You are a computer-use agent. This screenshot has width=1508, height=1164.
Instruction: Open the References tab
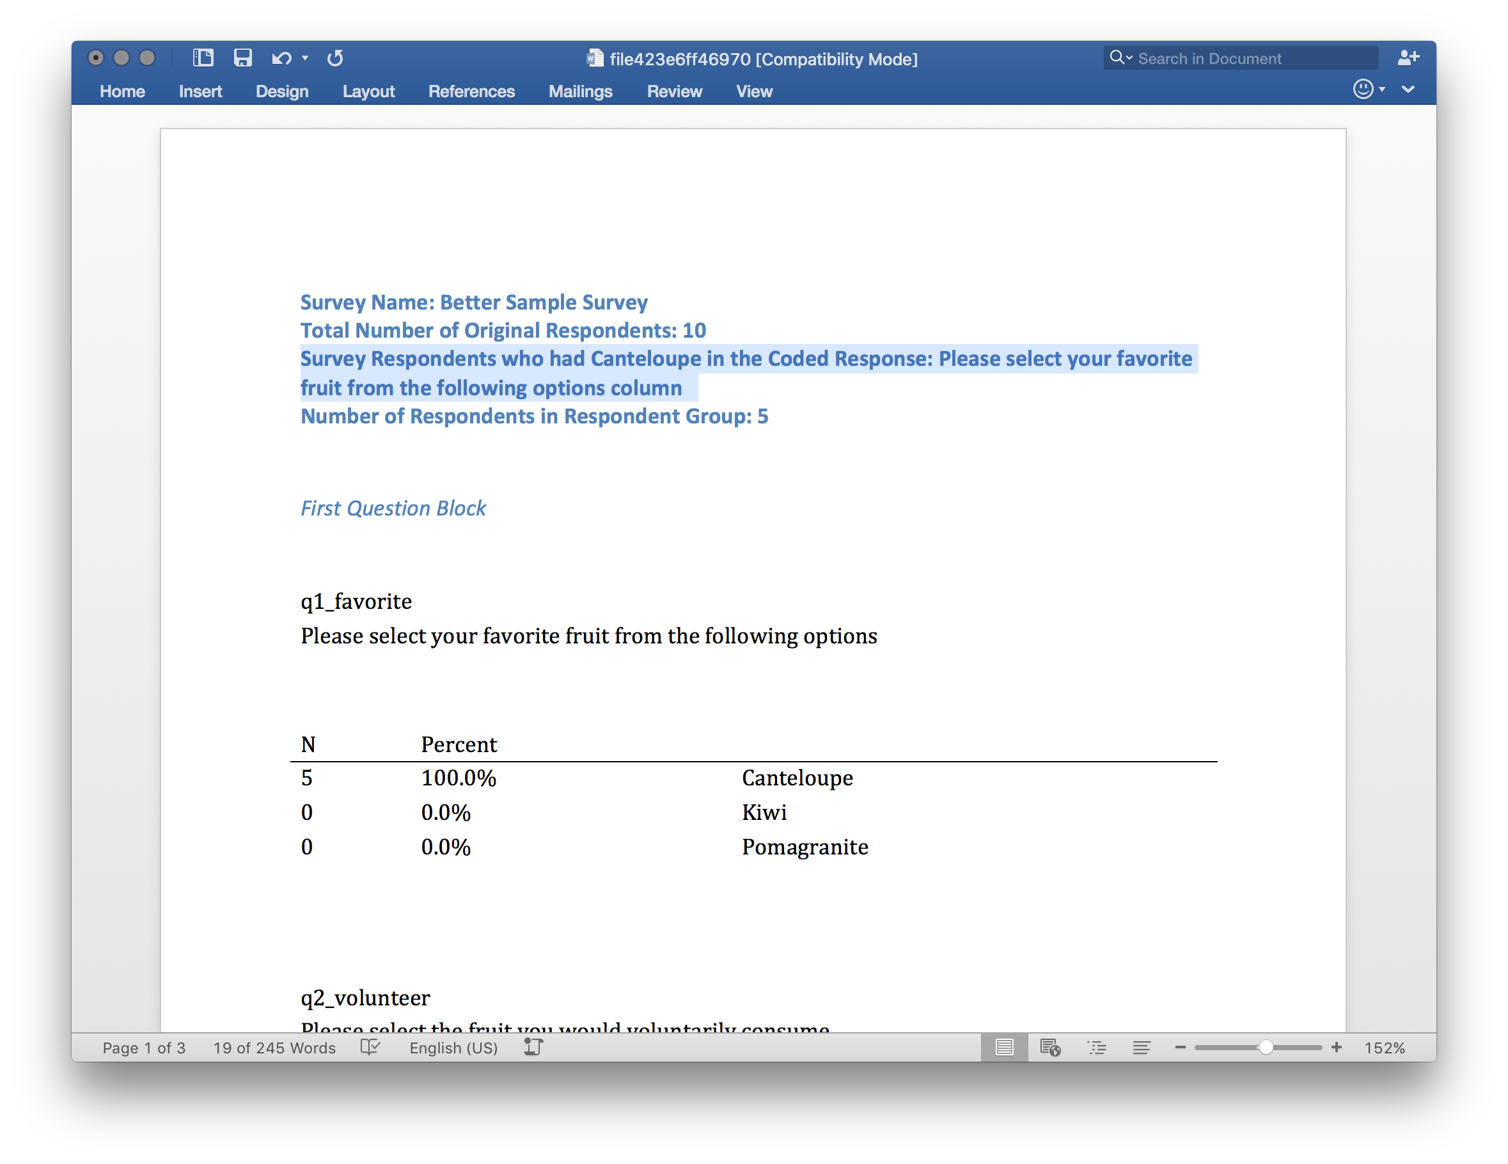pyautogui.click(x=471, y=91)
